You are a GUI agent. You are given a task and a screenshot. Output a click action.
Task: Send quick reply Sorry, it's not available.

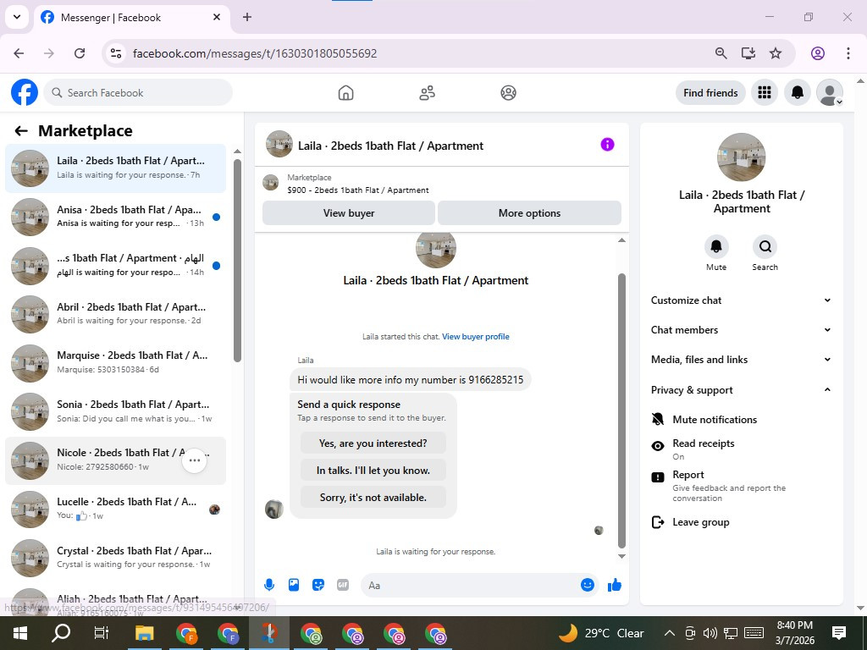click(x=373, y=498)
